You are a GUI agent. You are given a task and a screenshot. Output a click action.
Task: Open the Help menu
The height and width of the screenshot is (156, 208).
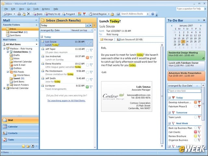pos(56,9)
